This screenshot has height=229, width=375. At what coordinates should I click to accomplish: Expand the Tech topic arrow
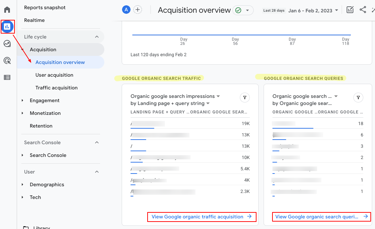click(x=22, y=197)
